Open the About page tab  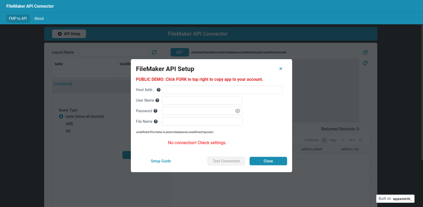tap(39, 18)
